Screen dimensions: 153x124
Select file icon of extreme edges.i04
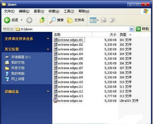click(56, 54)
